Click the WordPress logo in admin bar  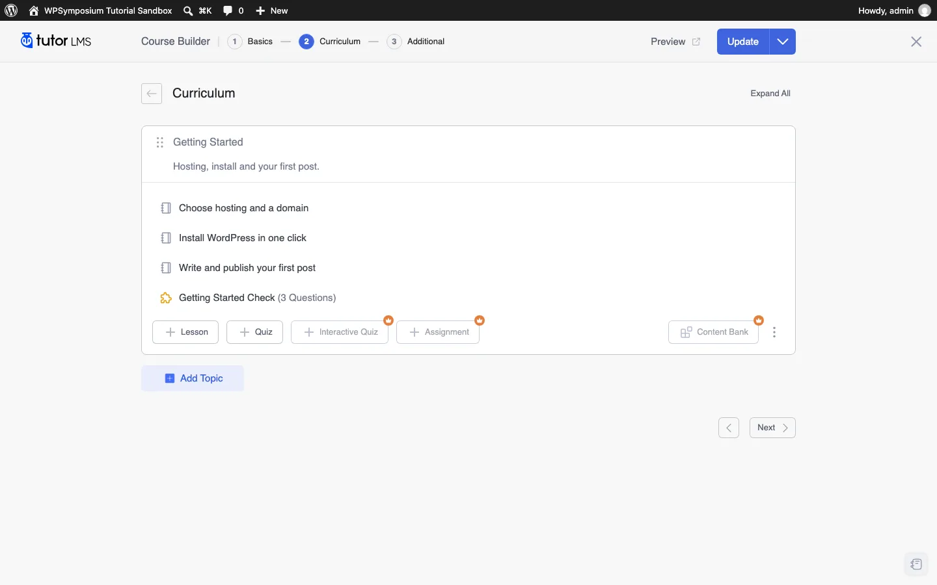pyautogui.click(x=11, y=10)
